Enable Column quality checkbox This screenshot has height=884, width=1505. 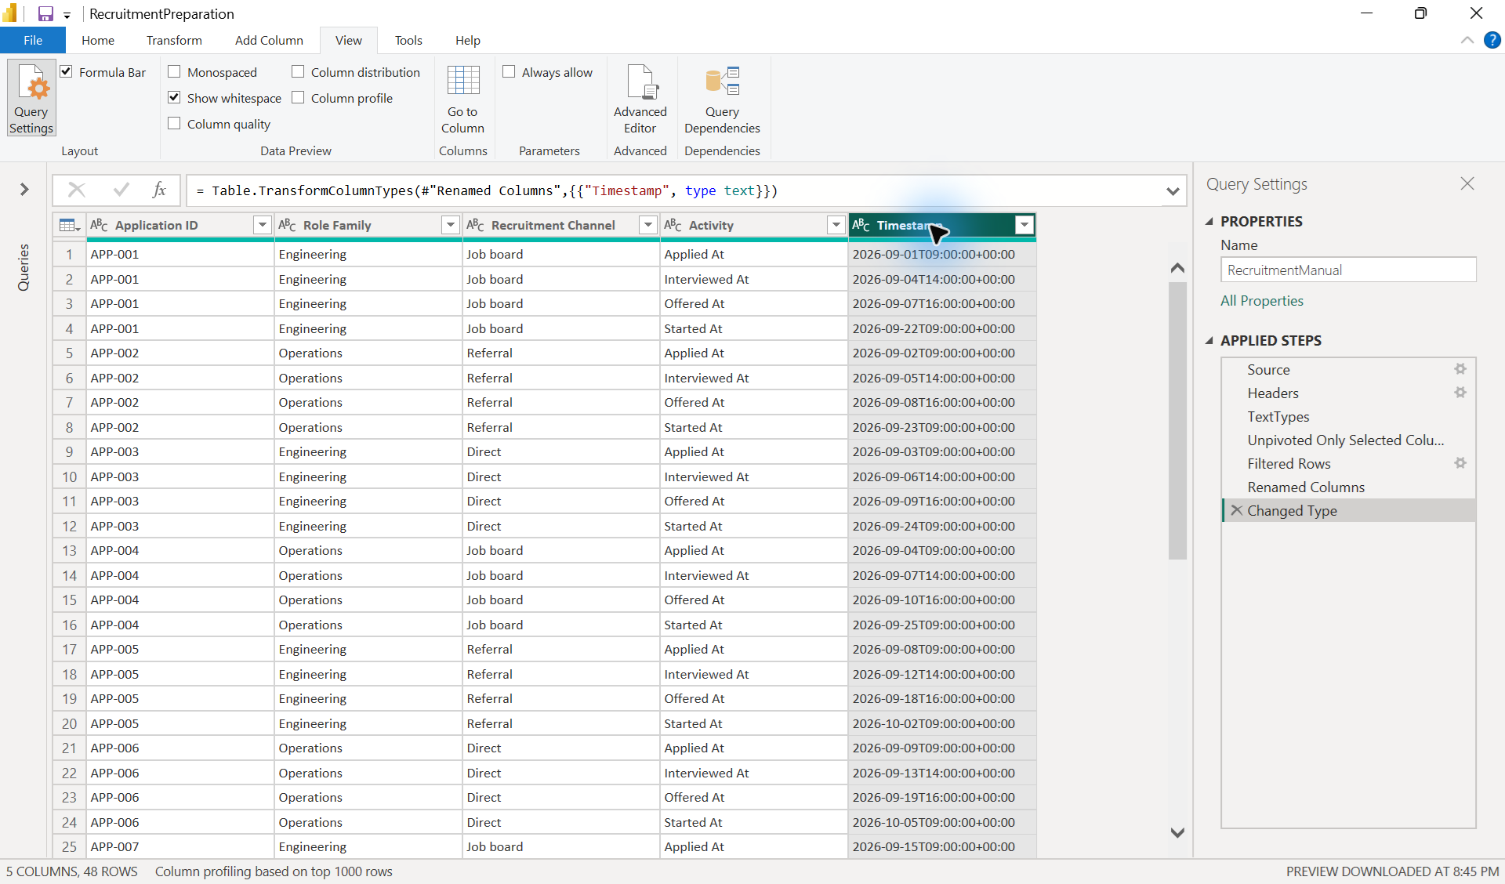174,124
